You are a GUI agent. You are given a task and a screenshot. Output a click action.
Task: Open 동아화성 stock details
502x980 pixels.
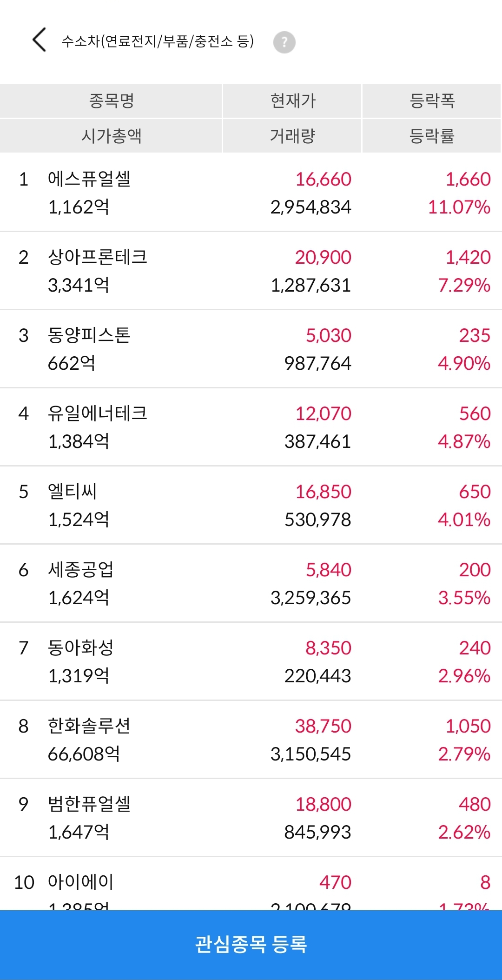pos(251,661)
